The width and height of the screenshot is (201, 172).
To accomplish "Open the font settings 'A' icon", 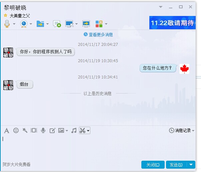I will [x=6, y=131].
